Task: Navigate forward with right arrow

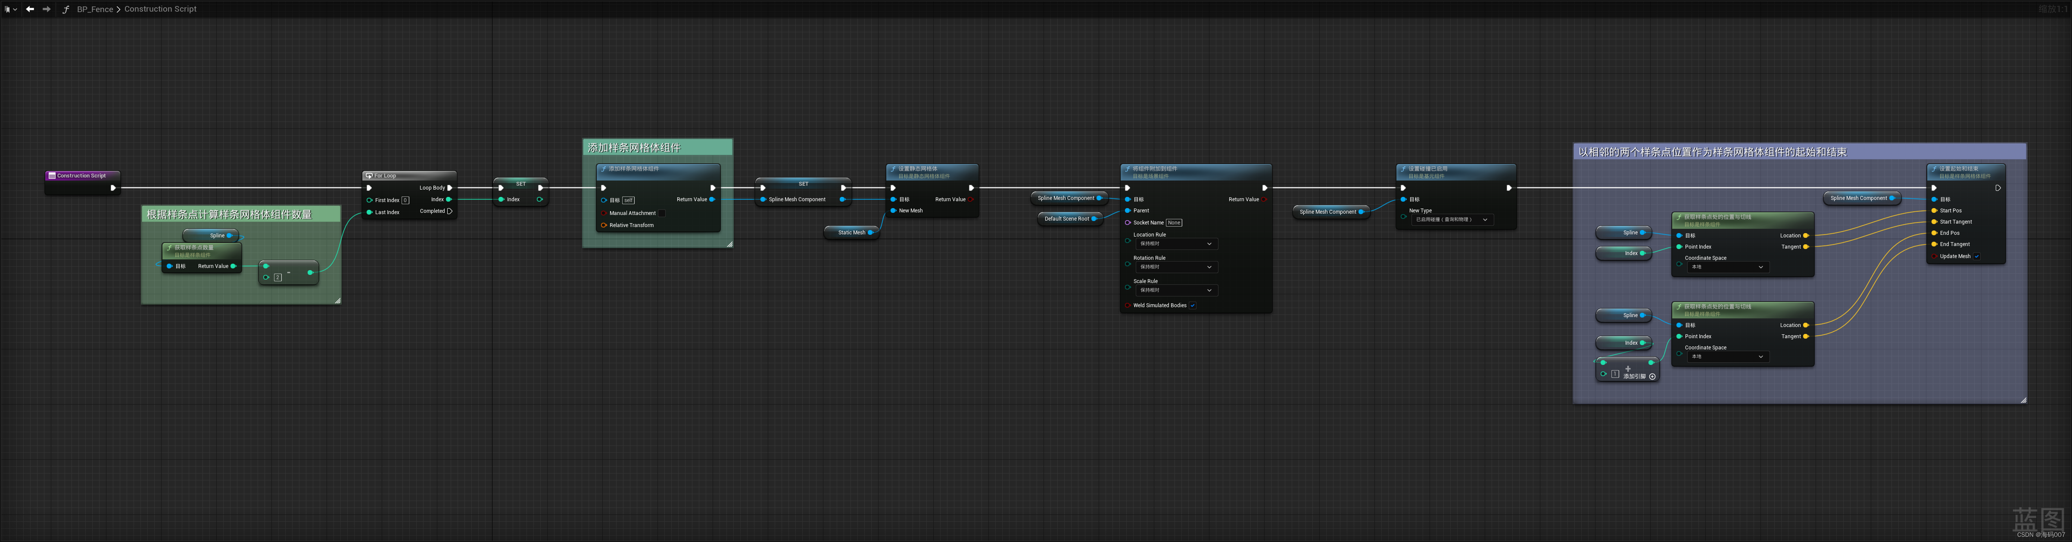Action: [x=47, y=9]
